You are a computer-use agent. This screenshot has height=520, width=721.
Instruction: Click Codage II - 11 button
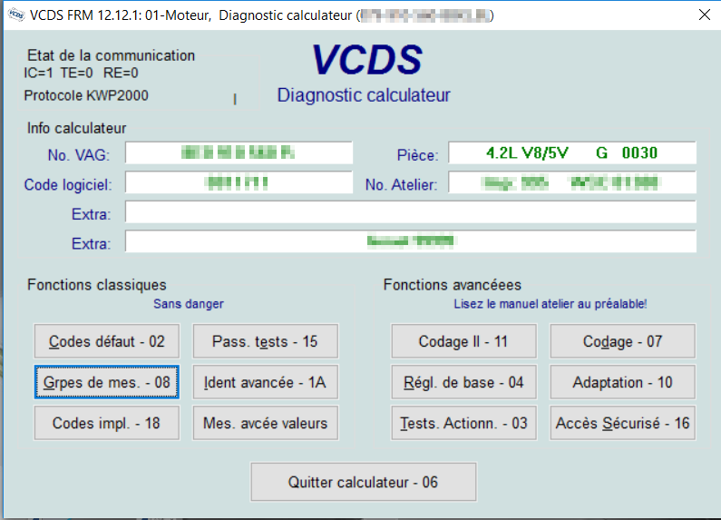(463, 341)
